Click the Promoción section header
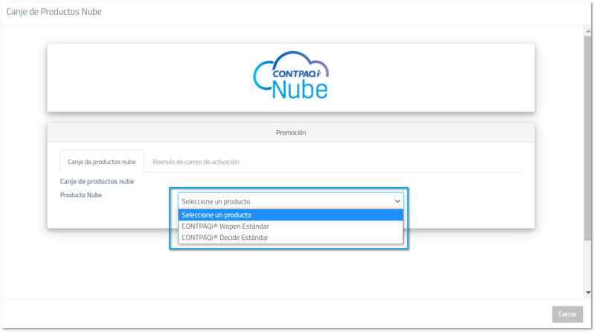This screenshot has width=595, height=332. (291, 133)
